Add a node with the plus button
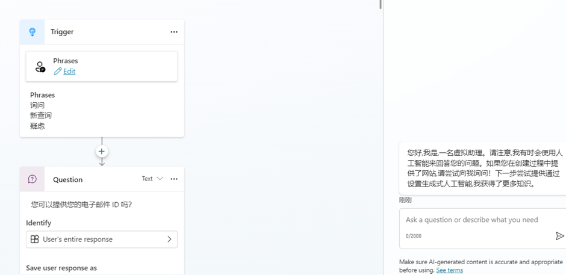The image size is (566, 275). coord(102,152)
